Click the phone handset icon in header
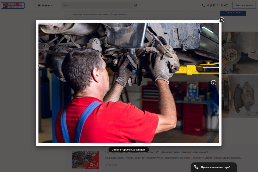 tap(203, 5)
